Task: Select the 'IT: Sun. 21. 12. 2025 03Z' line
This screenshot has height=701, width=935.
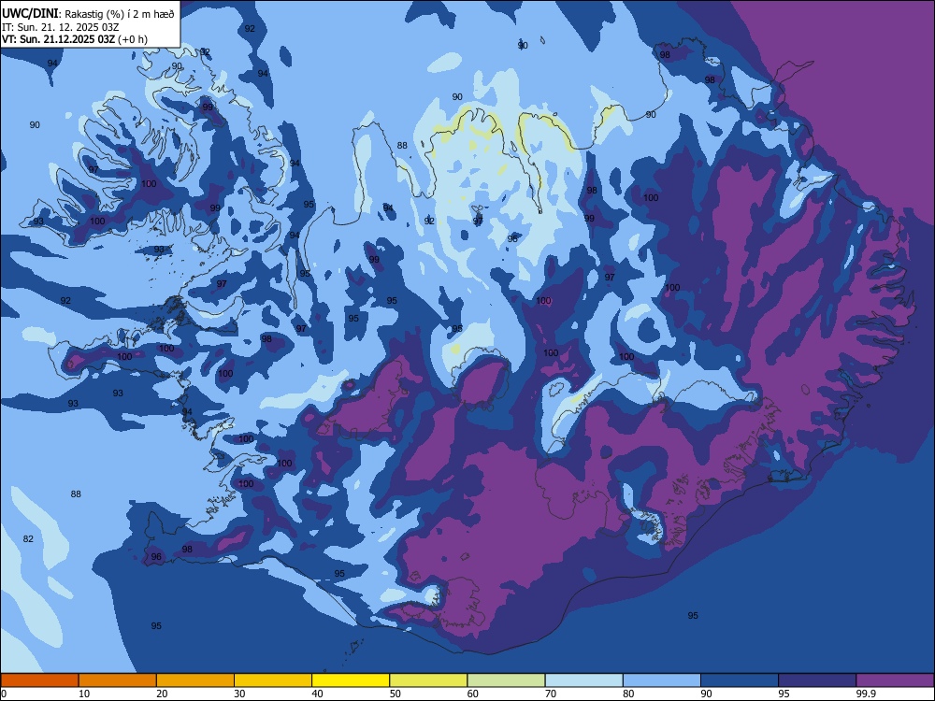Action: pos(60,27)
